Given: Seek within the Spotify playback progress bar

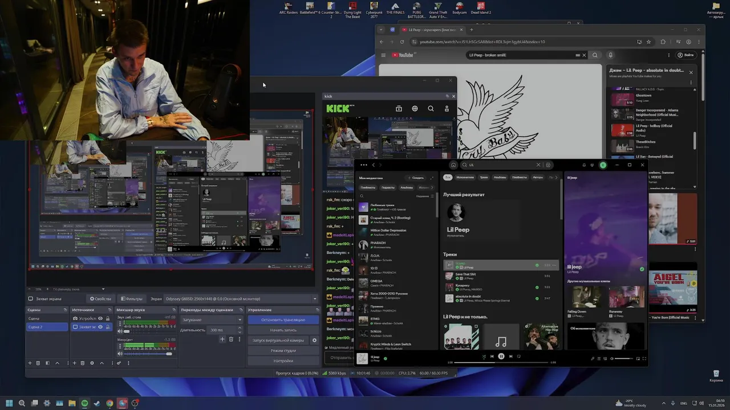Looking at the screenshot, I should [x=501, y=362].
